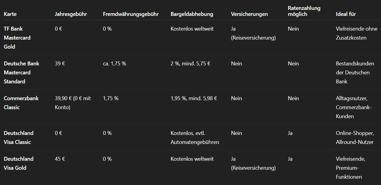Select the TF Bank Mastercard Gold card name
Viewport: 381px width, 185px height.
point(17,38)
